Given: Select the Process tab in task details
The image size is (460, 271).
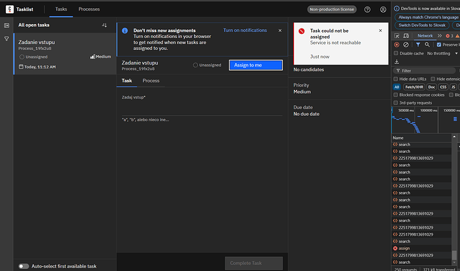Looking at the screenshot, I should [x=151, y=81].
